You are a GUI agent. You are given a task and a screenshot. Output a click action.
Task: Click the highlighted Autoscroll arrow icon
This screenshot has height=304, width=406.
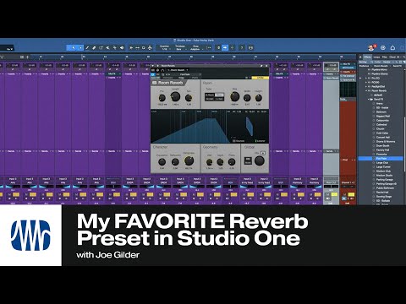pyautogui.click(x=225, y=48)
